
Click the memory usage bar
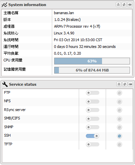(92, 70)
